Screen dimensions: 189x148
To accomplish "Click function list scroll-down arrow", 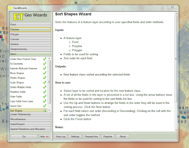I will [49, 110].
